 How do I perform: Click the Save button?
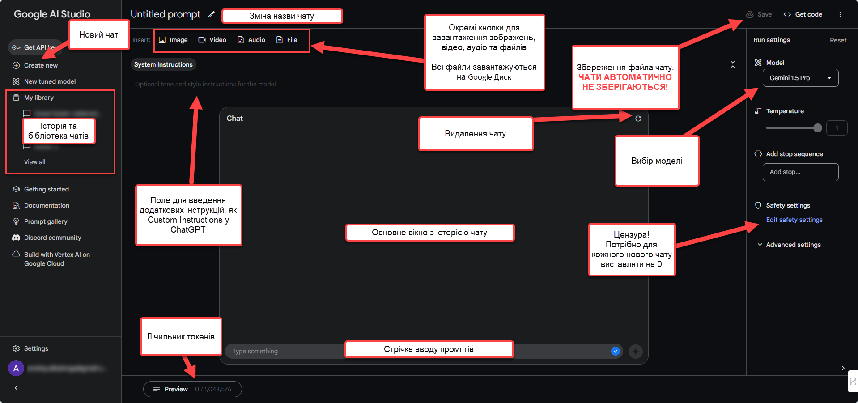coord(759,14)
